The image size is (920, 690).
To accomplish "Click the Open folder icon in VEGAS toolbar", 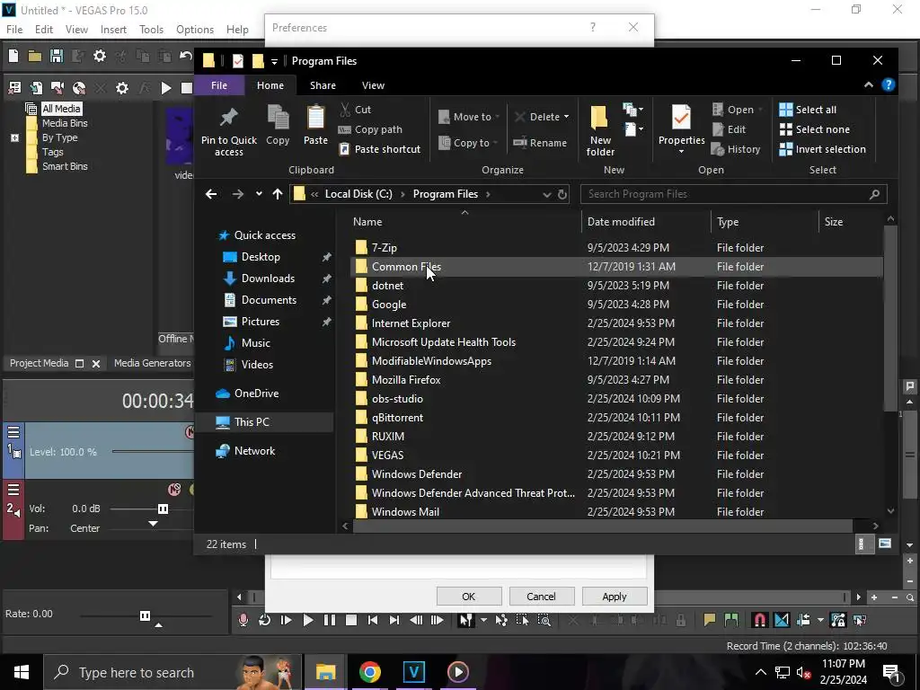I will click(x=35, y=56).
